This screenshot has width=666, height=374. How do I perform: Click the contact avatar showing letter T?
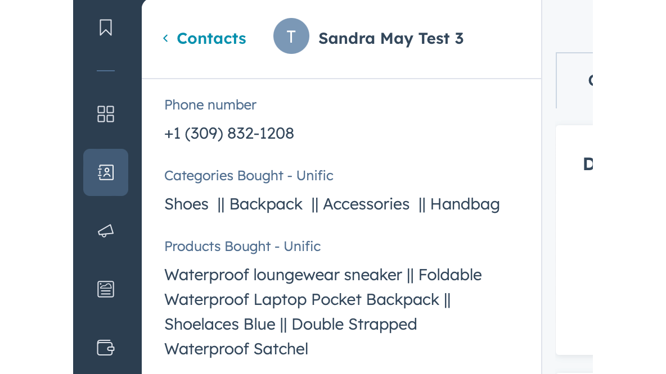tap(291, 36)
